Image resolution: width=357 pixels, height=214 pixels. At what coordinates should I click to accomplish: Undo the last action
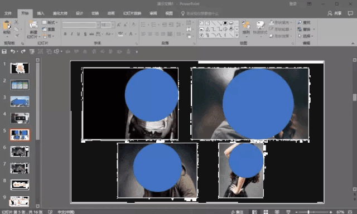pyautogui.click(x=13, y=52)
